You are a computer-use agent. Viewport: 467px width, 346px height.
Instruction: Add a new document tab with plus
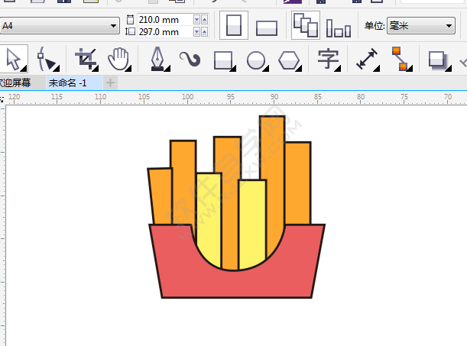[x=111, y=82]
